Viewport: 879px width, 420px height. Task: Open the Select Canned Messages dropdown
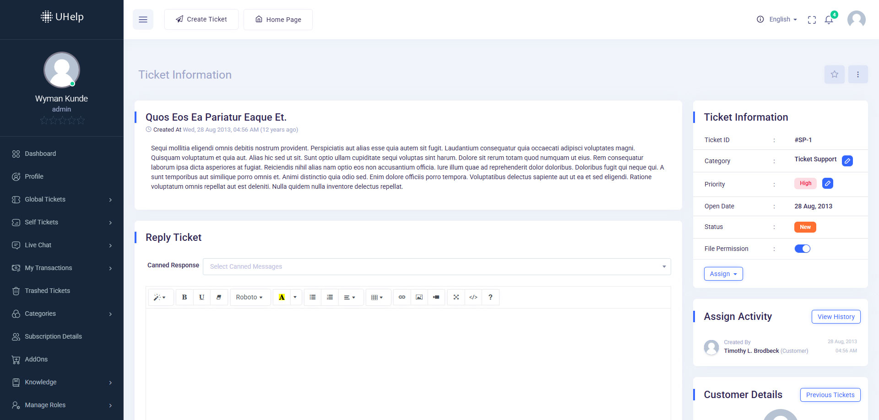(x=436, y=266)
